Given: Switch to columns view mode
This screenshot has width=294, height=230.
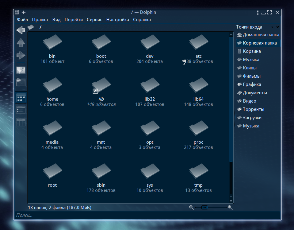Looking at the screenshot, I should pyautogui.click(x=21, y=123).
